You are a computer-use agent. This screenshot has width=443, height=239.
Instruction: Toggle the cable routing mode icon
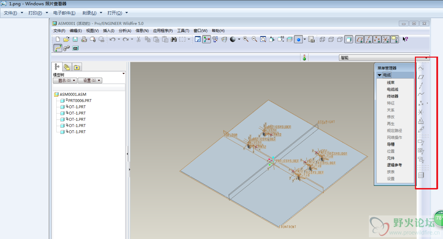[x=58, y=48]
